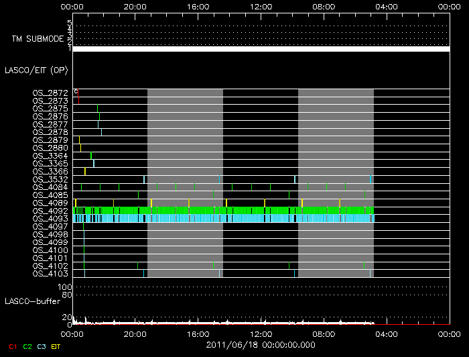
Task: Click the red marker in the OS_2872 row
Action: [78, 93]
